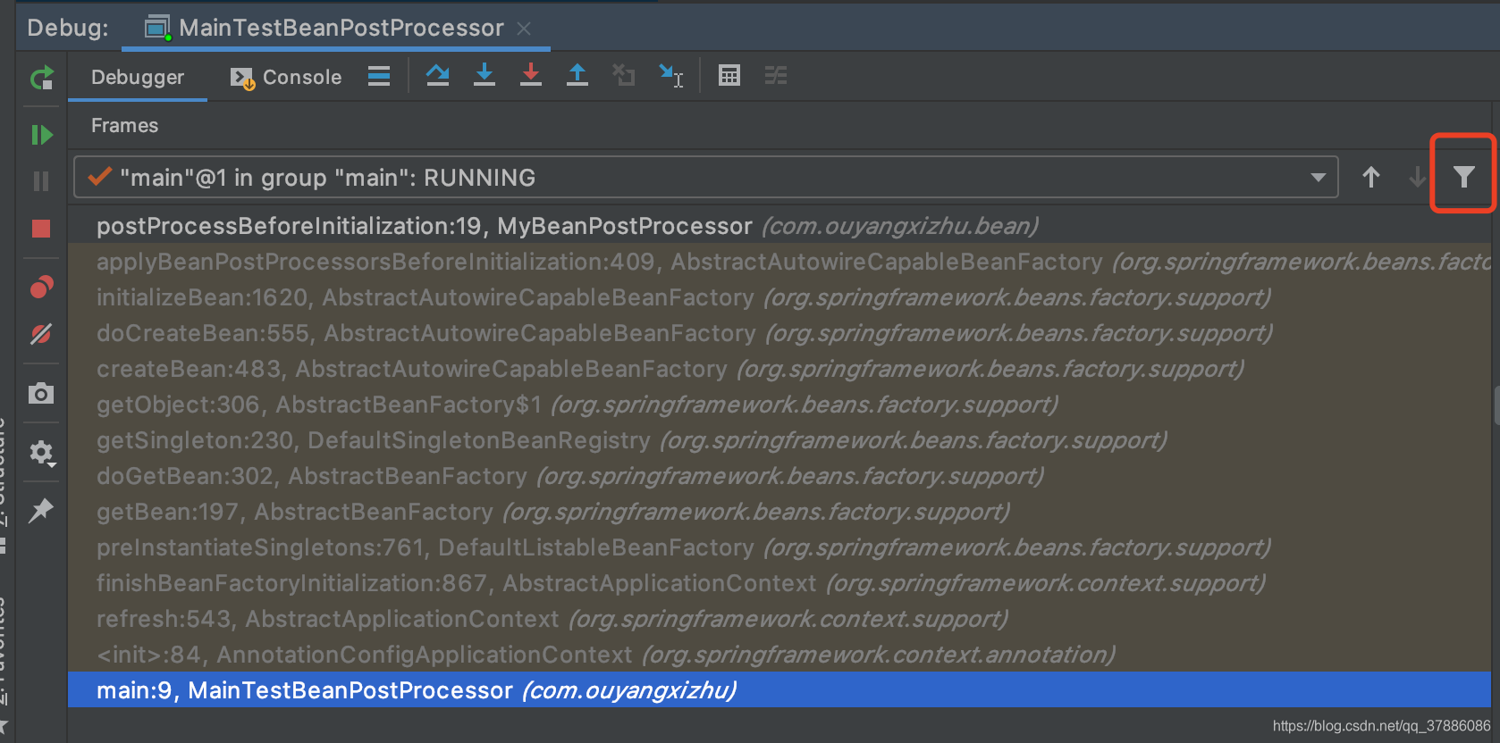The width and height of the screenshot is (1500, 743).
Task: Switch to the Console tab
Action: click(286, 78)
